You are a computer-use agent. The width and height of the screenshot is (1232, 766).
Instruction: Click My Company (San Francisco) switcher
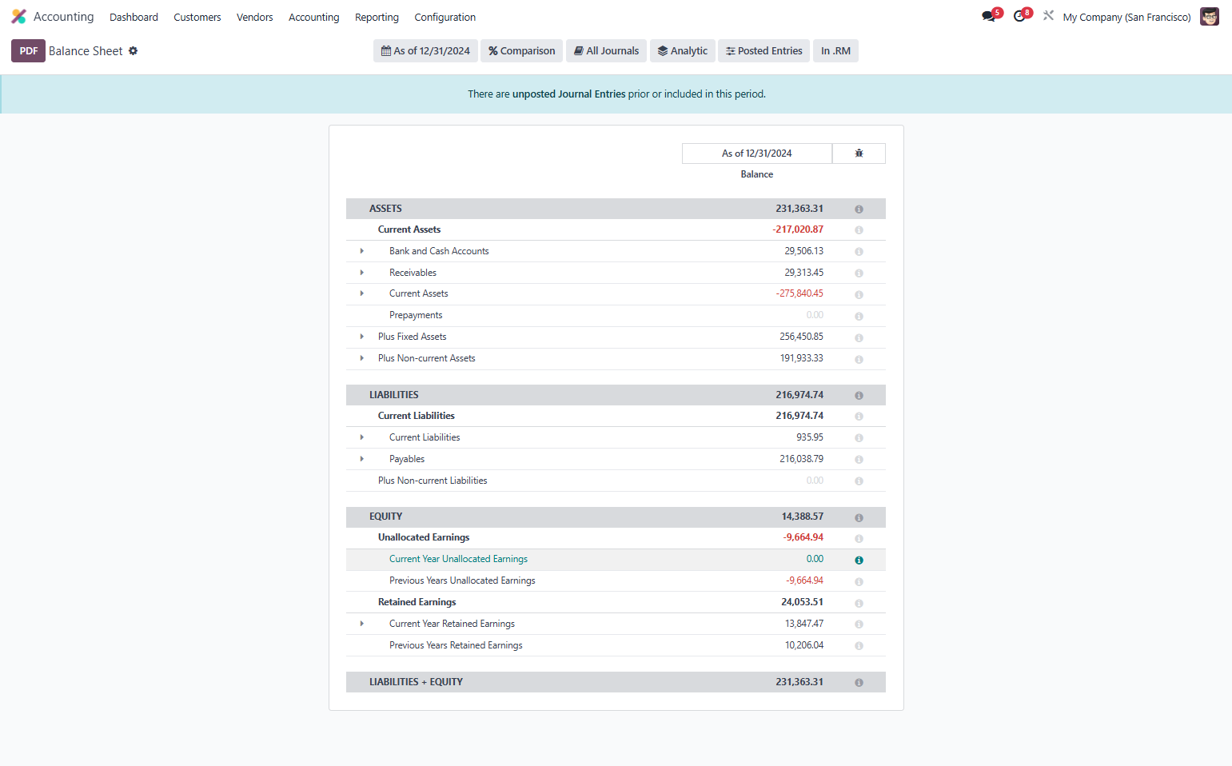pyautogui.click(x=1126, y=17)
